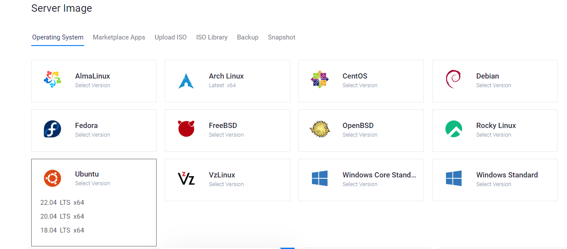Click the Server Image heading
The width and height of the screenshot is (567, 249).
point(62,8)
